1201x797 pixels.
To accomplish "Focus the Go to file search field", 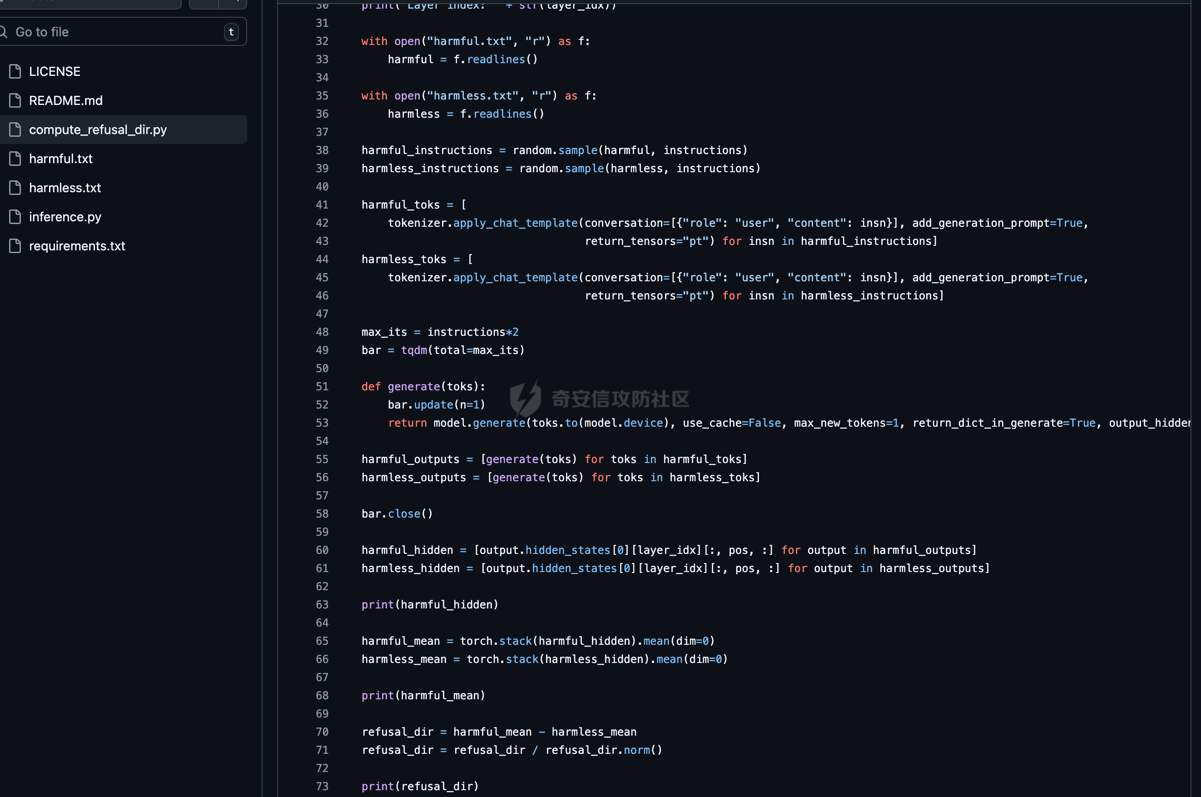I will (x=117, y=32).
